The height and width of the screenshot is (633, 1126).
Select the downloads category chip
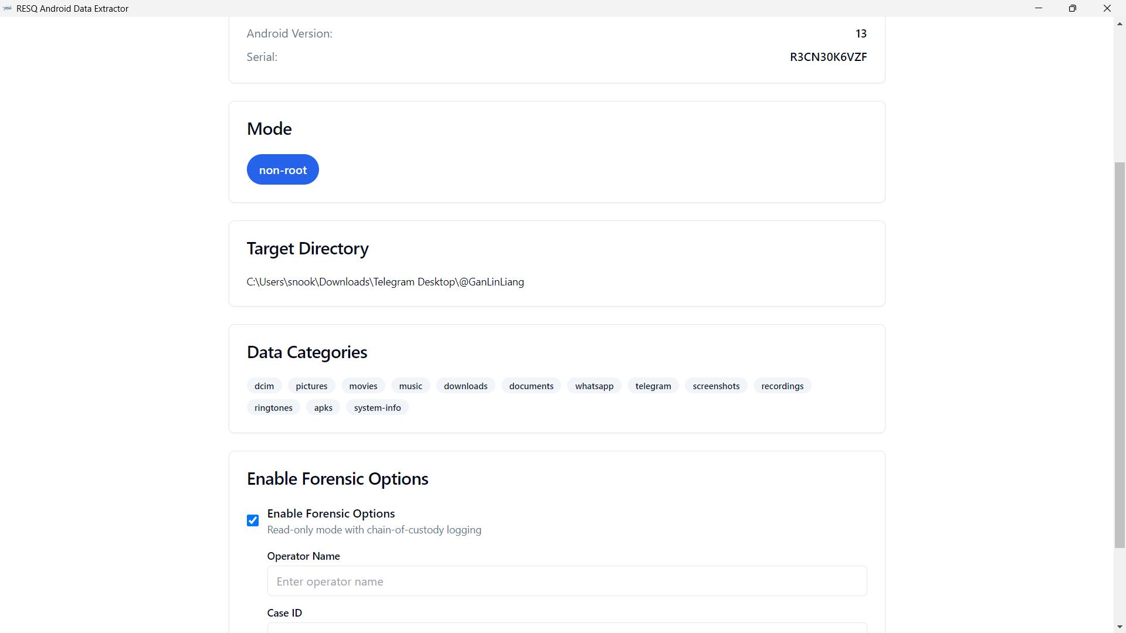coord(466,386)
